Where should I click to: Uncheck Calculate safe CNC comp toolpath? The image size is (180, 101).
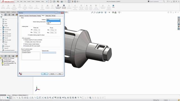coord(24,46)
